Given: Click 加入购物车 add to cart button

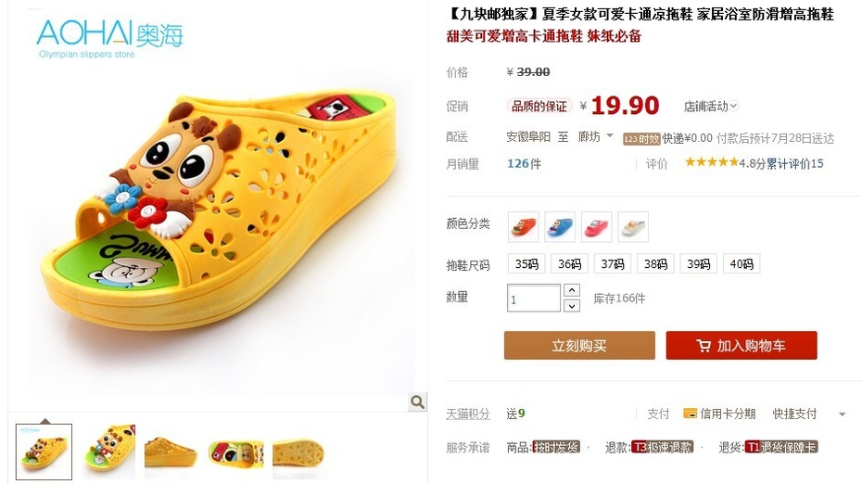Looking at the screenshot, I should [742, 346].
